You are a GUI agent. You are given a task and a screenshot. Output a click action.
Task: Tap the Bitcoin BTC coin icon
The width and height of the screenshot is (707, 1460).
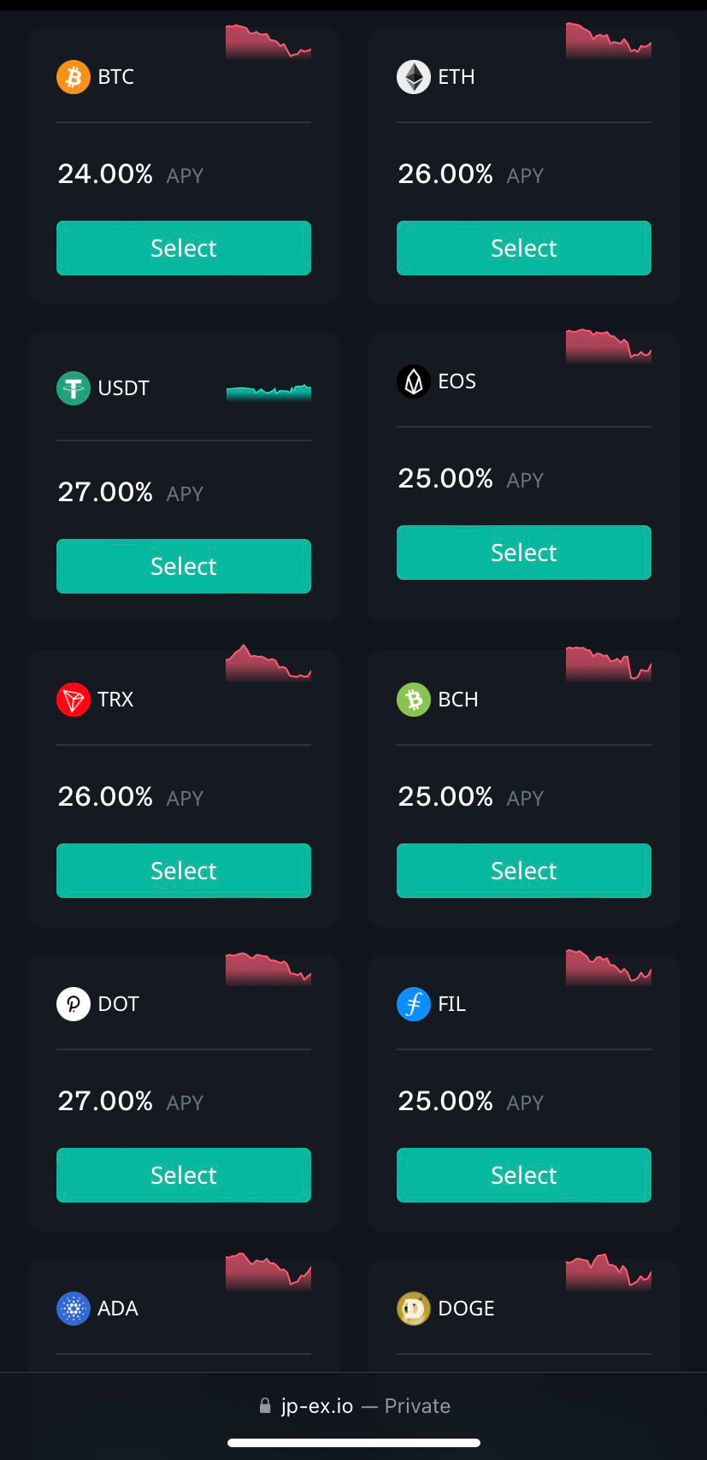pyautogui.click(x=74, y=77)
